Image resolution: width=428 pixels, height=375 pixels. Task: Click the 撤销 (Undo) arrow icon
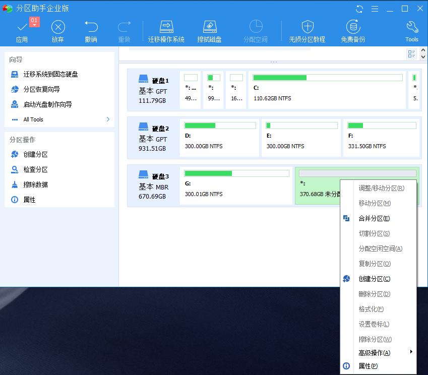pos(91,28)
